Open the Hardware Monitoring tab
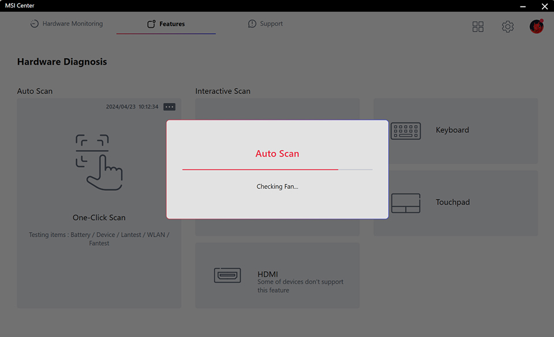554x337 pixels. tap(66, 24)
